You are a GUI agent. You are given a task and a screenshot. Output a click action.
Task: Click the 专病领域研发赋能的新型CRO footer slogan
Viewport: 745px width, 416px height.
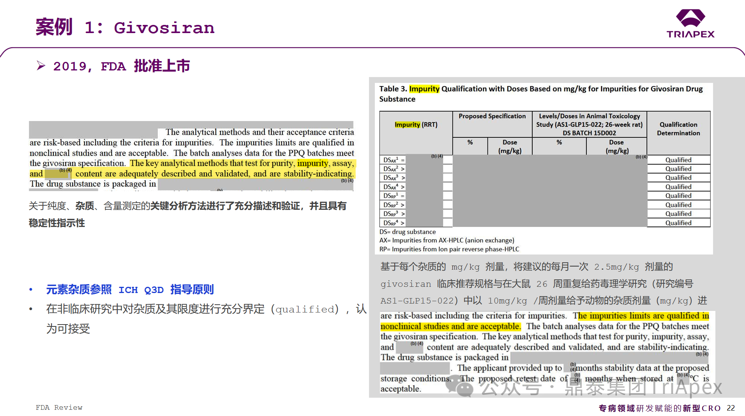659,408
